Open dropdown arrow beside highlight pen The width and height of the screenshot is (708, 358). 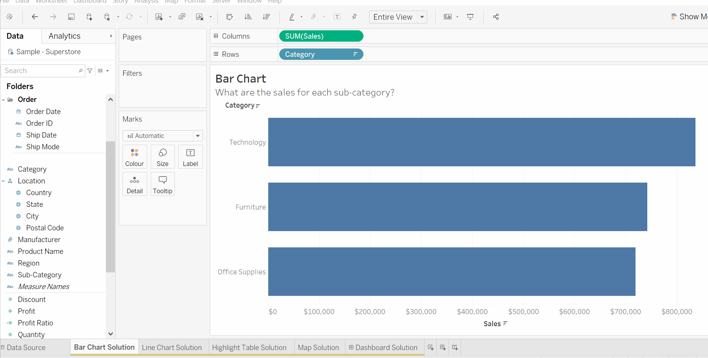click(301, 17)
